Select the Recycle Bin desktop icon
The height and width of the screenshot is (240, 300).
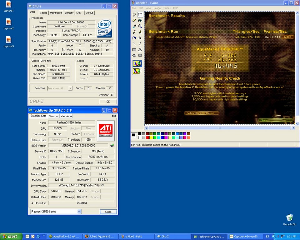point(289,220)
